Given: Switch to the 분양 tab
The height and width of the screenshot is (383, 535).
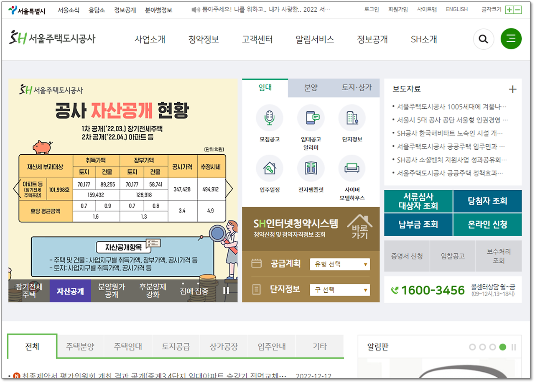Looking at the screenshot, I should coord(311,88).
